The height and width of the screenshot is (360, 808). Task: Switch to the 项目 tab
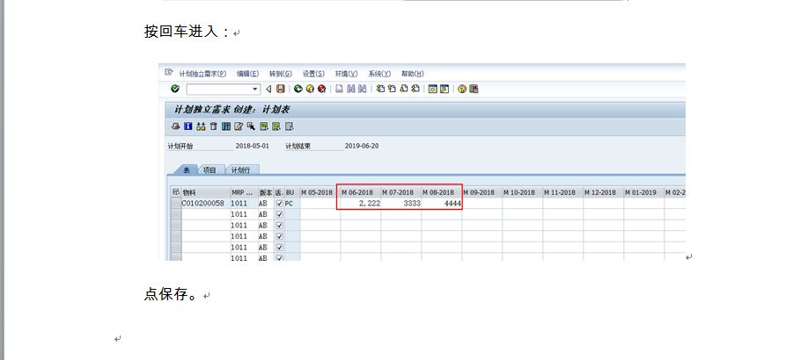click(209, 170)
